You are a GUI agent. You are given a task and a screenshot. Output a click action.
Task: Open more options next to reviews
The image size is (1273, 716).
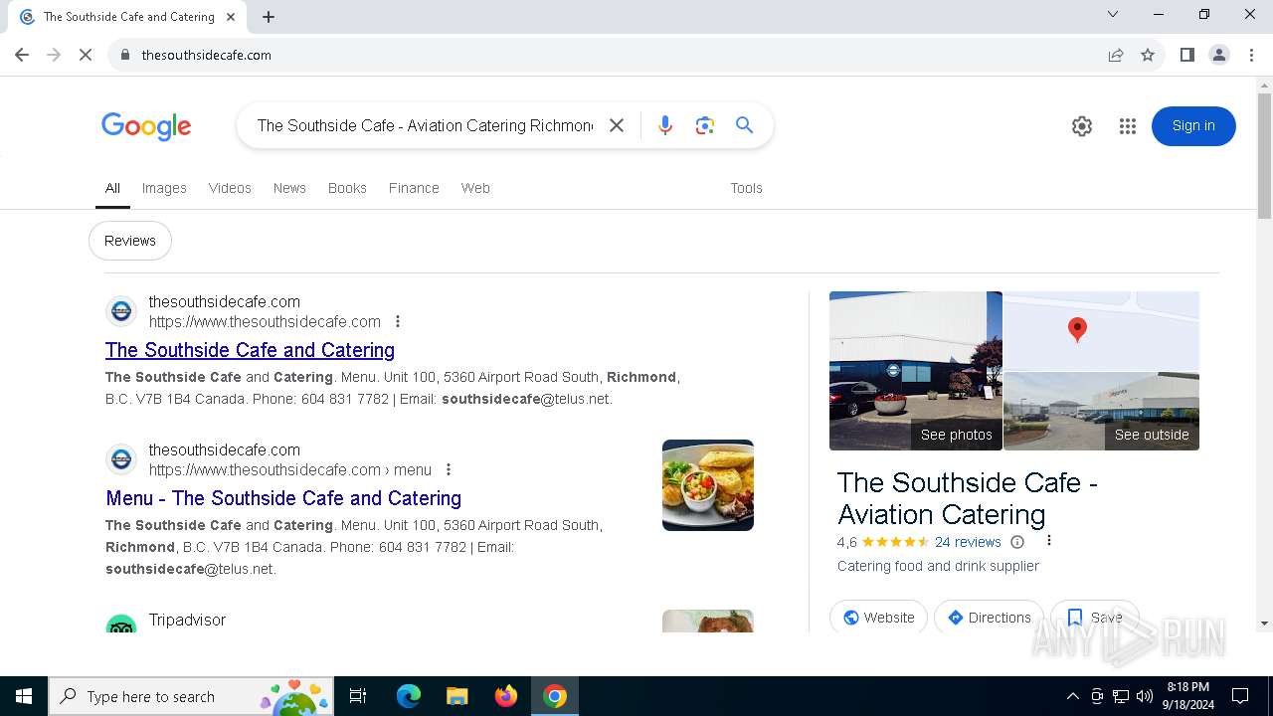1048,541
